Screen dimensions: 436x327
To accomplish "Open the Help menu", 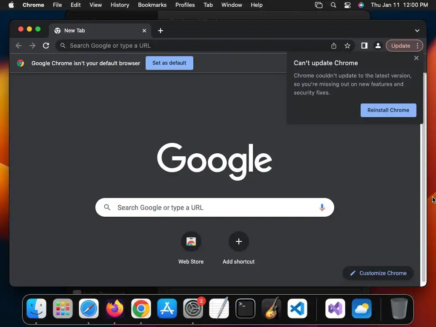I will click(x=256, y=5).
